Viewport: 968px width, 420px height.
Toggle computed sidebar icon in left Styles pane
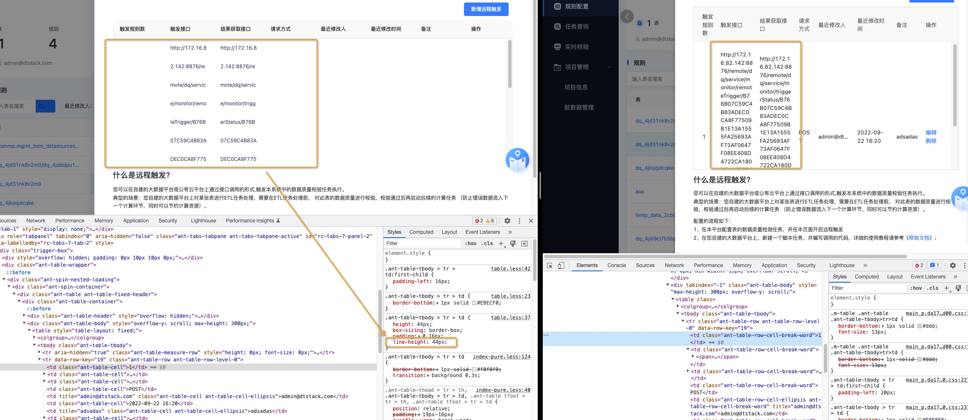point(524,243)
